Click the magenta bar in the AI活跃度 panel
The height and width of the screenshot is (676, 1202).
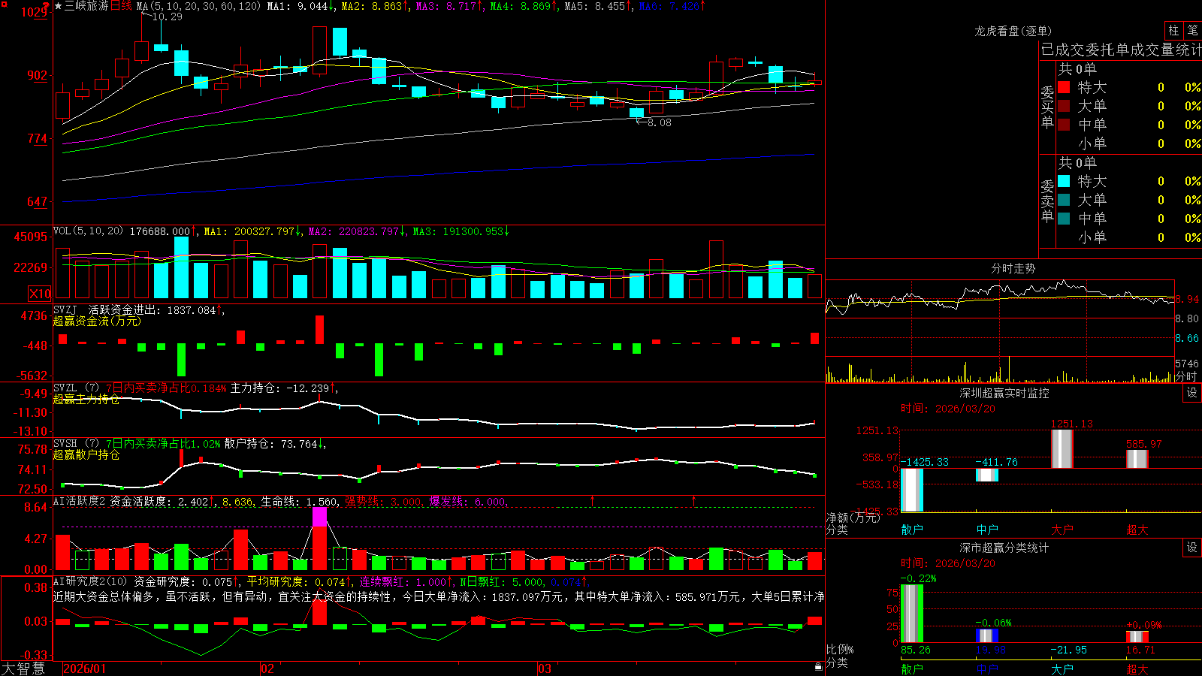click(319, 517)
